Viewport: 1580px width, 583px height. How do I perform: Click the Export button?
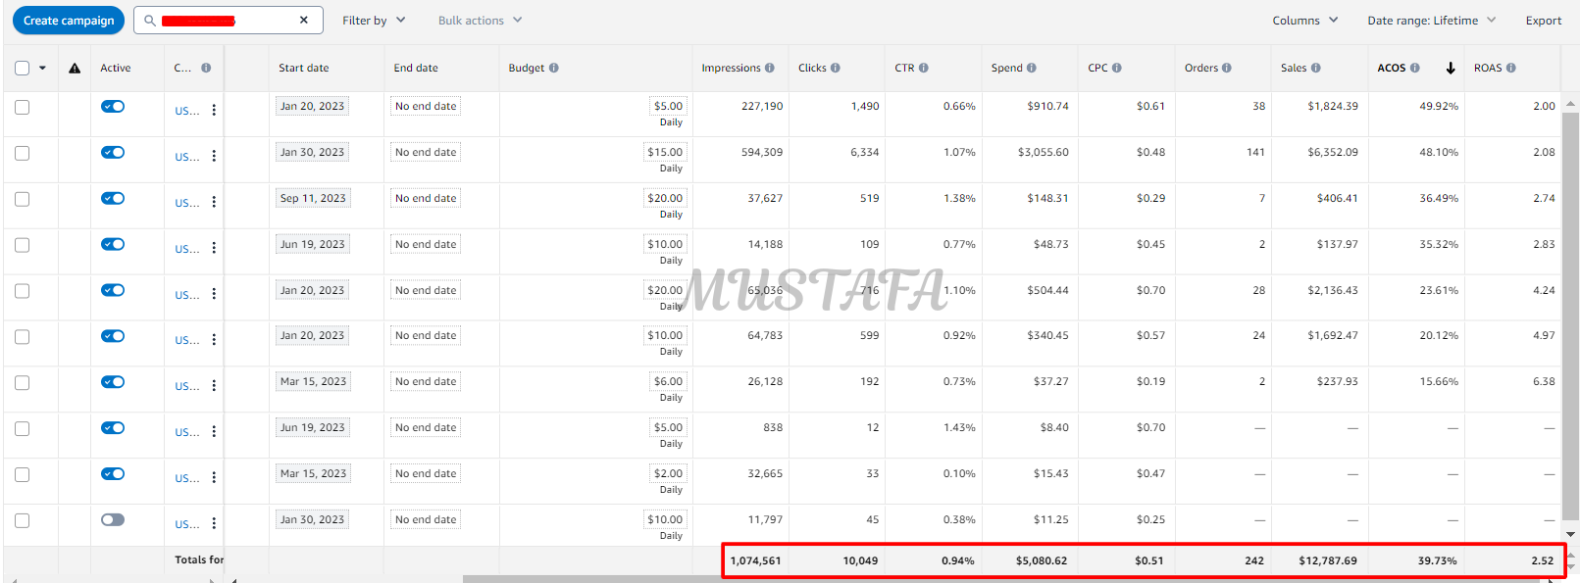[1543, 21]
